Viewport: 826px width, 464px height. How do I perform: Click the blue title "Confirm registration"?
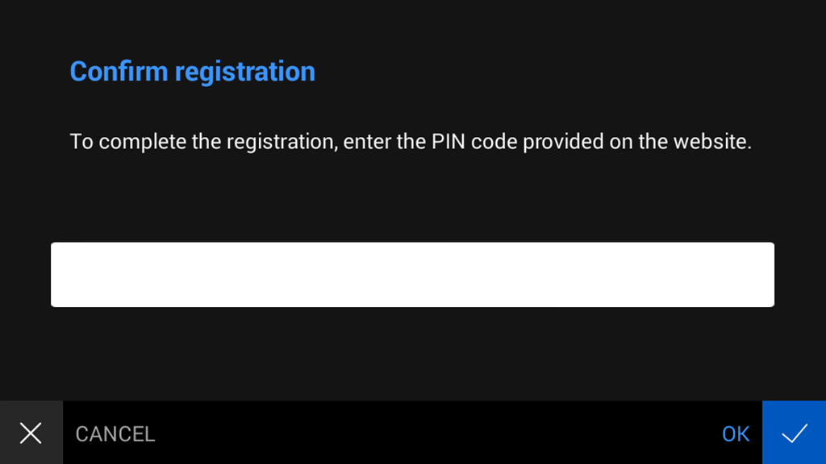click(x=192, y=72)
